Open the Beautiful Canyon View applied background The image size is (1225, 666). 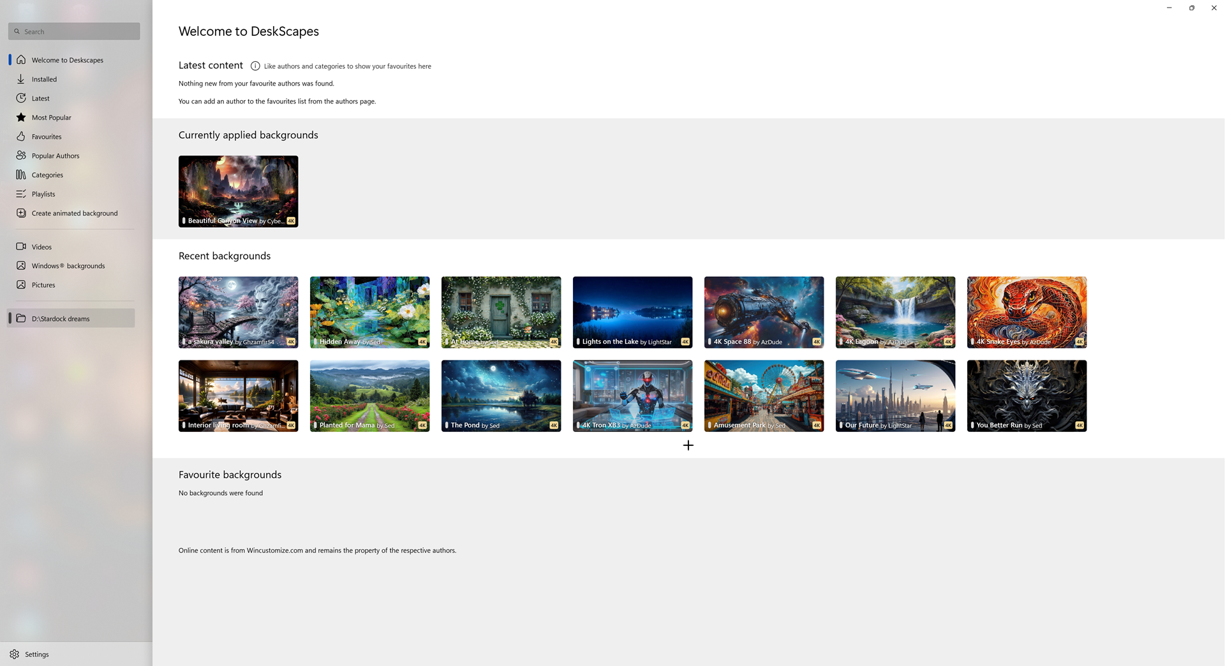pyautogui.click(x=238, y=191)
